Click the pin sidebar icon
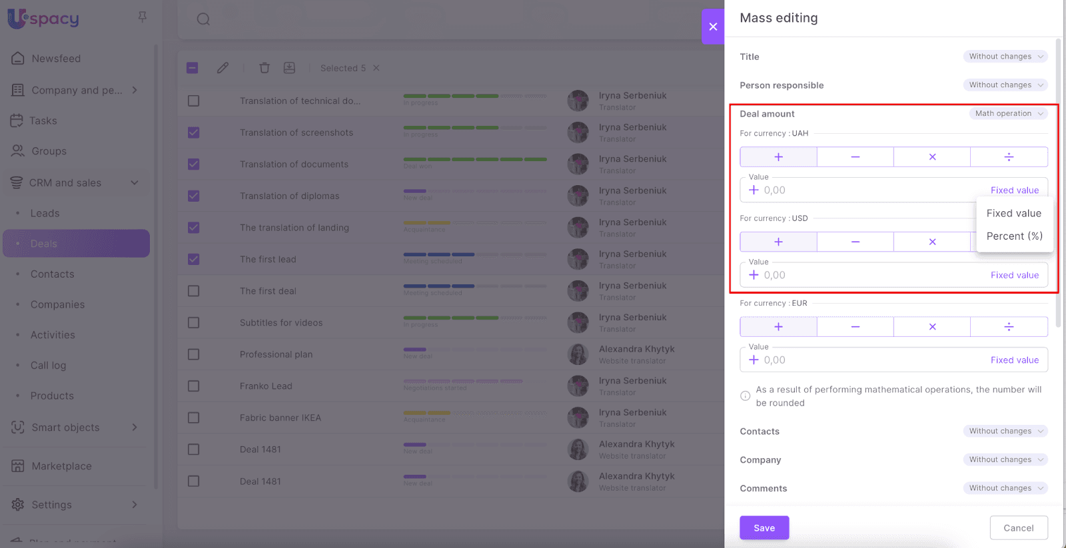1066x548 pixels. [142, 17]
